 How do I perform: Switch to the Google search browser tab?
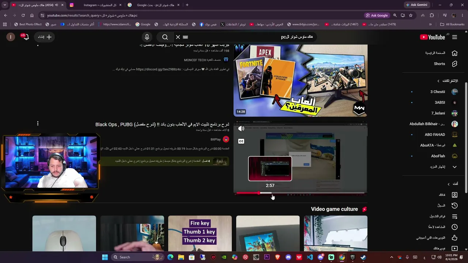pyautogui.click(x=154, y=5)
